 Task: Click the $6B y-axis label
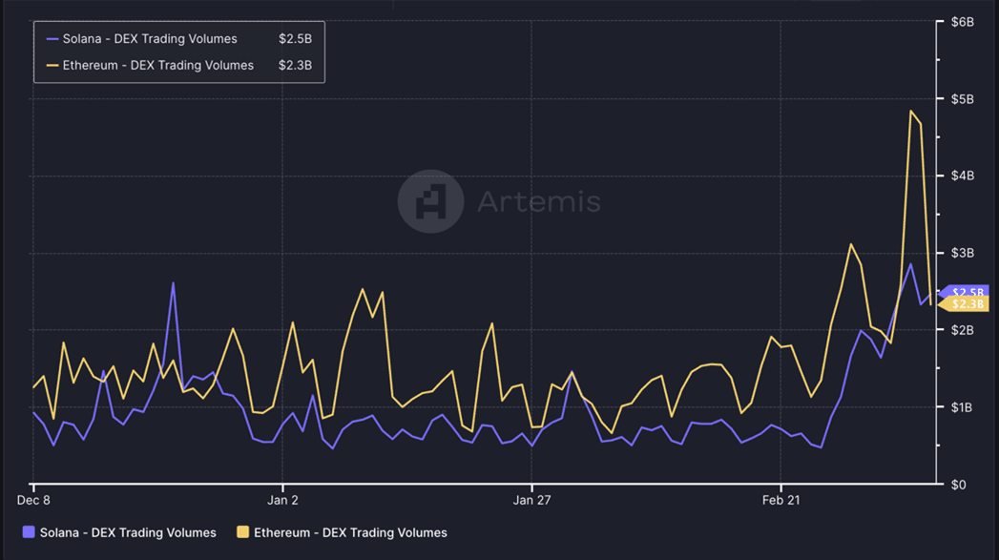[x=963, y=22]
